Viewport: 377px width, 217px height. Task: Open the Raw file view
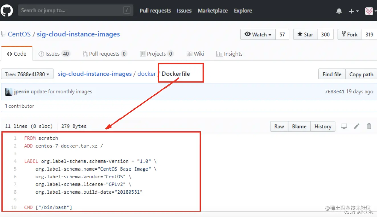279,126
